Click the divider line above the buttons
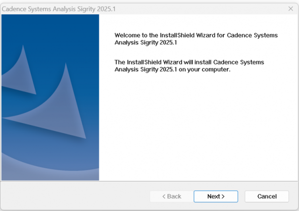Image resolution: width=299 pixels, height=211 pixels. [x=149, y=181]
